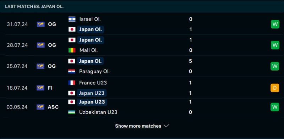Image resolution: width=284 pixels, height=139 pixels.
Task: Select the highlighted Japan U23 in France match
Action: [x=92, y=93]
